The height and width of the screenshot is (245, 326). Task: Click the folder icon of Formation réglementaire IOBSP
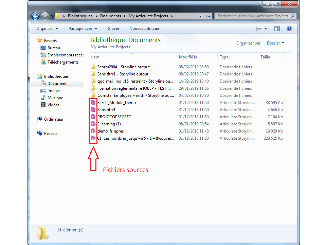[x=93, y=88]
